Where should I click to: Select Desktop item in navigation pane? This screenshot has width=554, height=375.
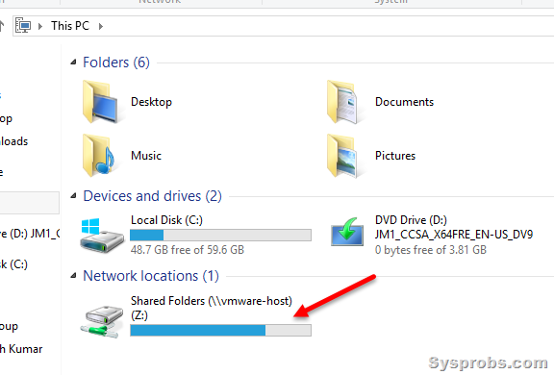[6, 118]
